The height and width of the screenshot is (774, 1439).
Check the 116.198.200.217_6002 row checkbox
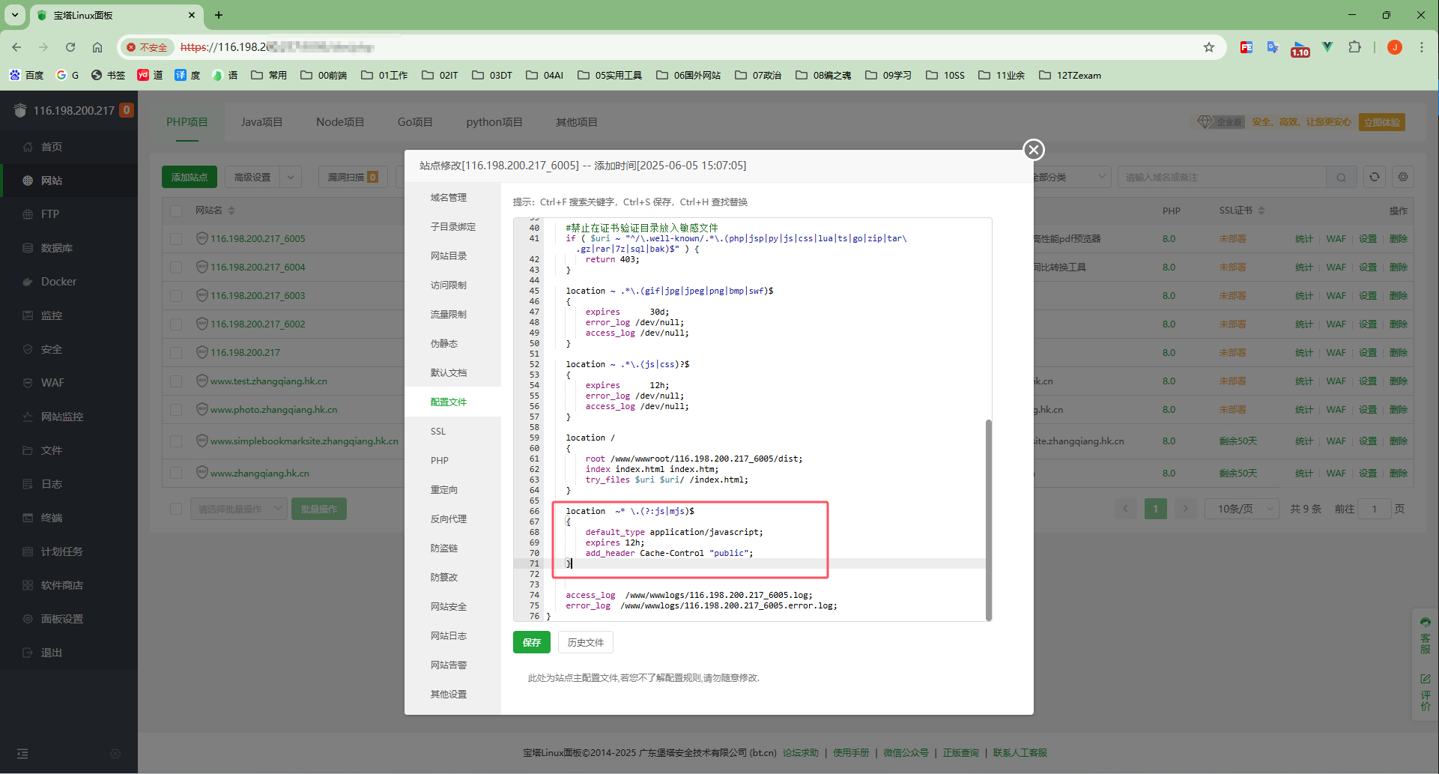coord(176,324)
